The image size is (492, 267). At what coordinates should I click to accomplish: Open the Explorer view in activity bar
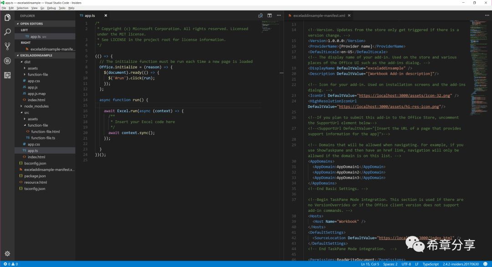pyautogui.click(x=7, y=18)
